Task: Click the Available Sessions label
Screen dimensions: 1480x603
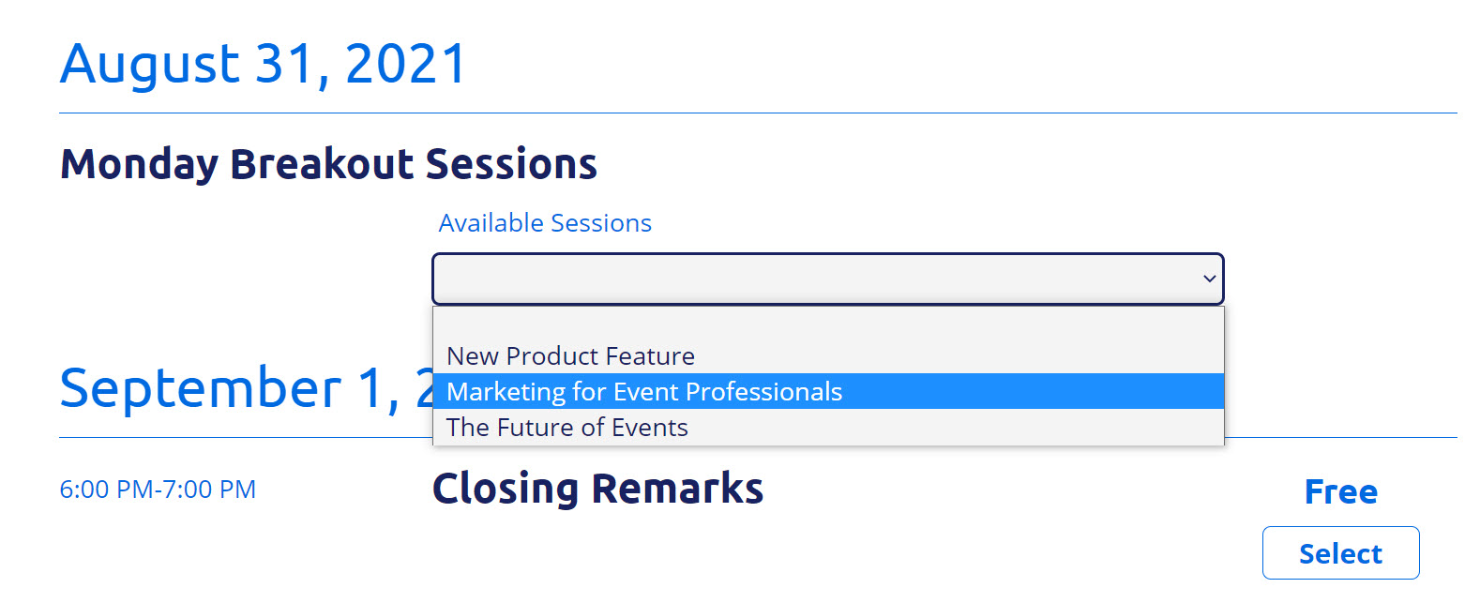Action: pyautogui.click(x=545, y=222)
